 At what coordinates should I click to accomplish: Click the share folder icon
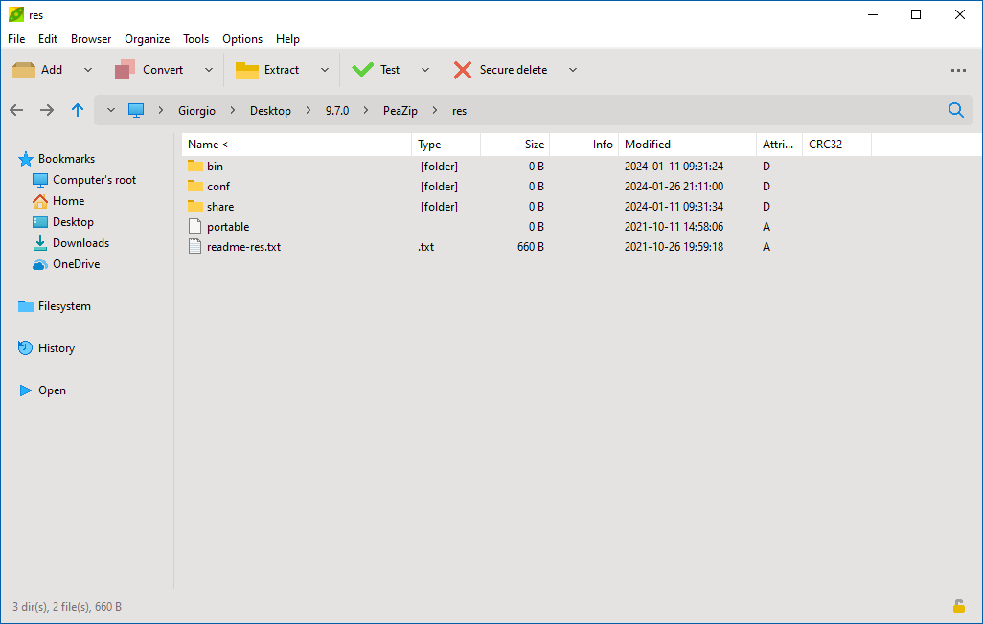pos(194,206)
